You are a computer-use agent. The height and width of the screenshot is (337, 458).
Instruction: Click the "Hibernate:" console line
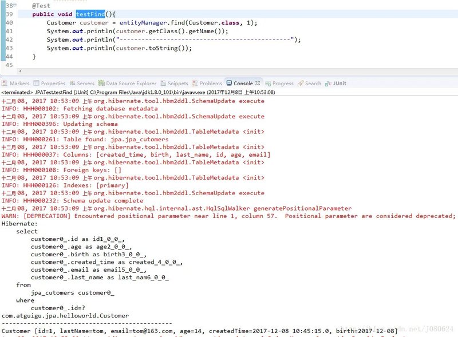(19, 224)
